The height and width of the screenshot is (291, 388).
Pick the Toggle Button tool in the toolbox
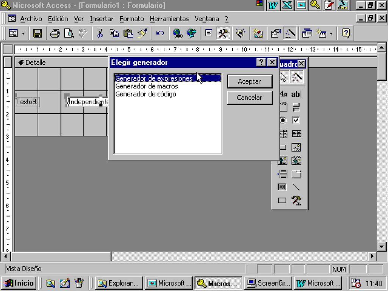(x=296, y=107)
